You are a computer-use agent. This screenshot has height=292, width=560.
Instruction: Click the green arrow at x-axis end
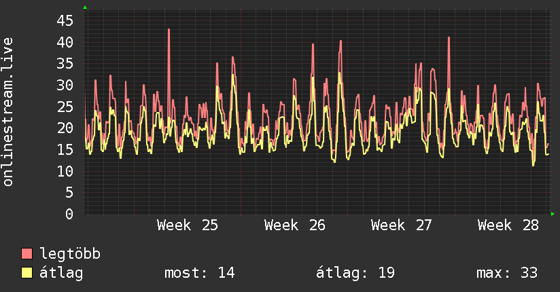[x=553, y=214]
